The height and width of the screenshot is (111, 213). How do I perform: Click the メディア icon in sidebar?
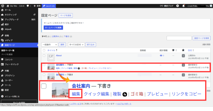click(x=2, y=40)
